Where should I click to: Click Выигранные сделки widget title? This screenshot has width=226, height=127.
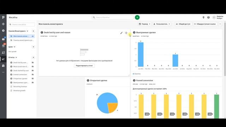(146, 32)
